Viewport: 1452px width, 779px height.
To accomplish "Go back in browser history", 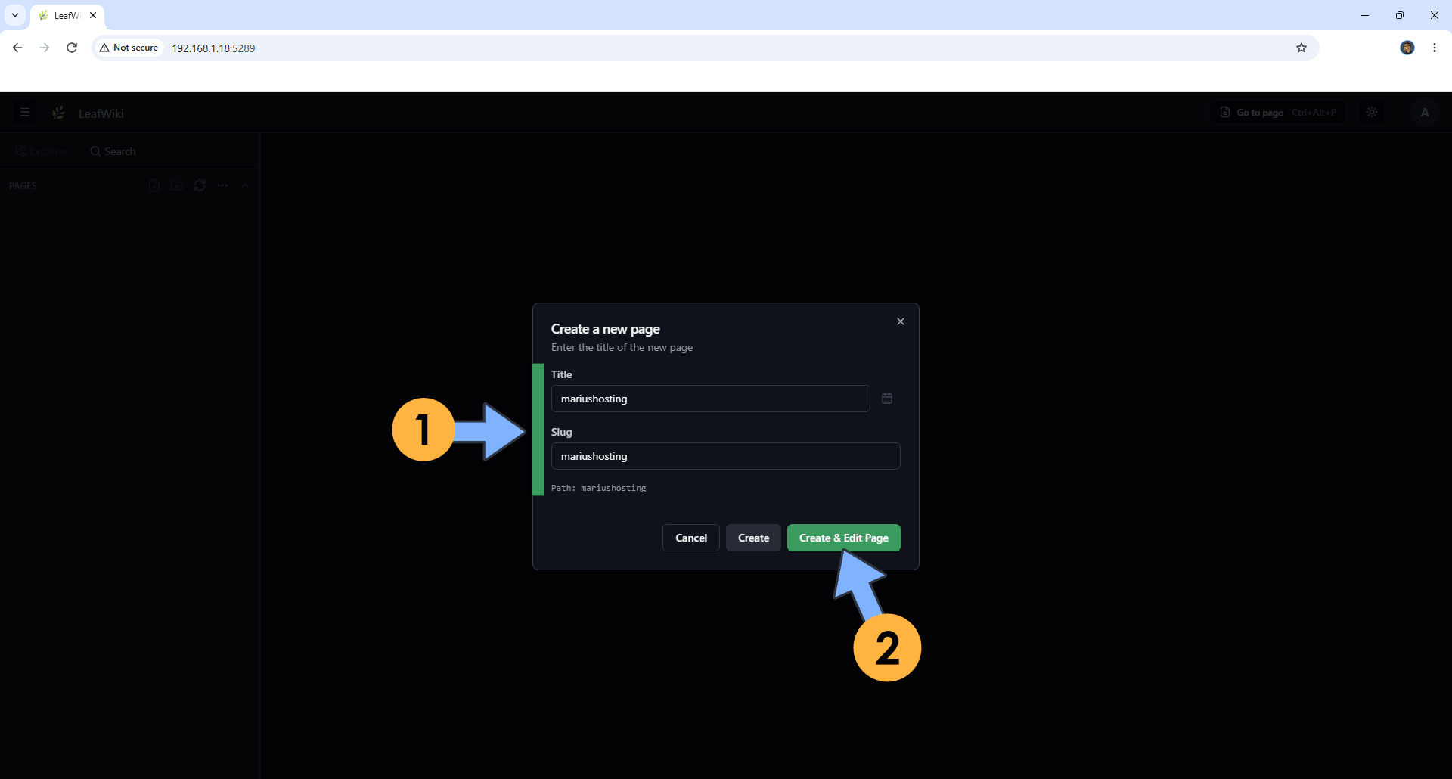I will coord(17,48).
